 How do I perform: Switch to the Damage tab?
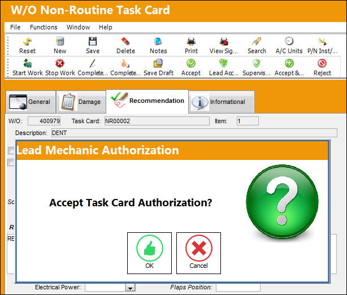point(81,102)
